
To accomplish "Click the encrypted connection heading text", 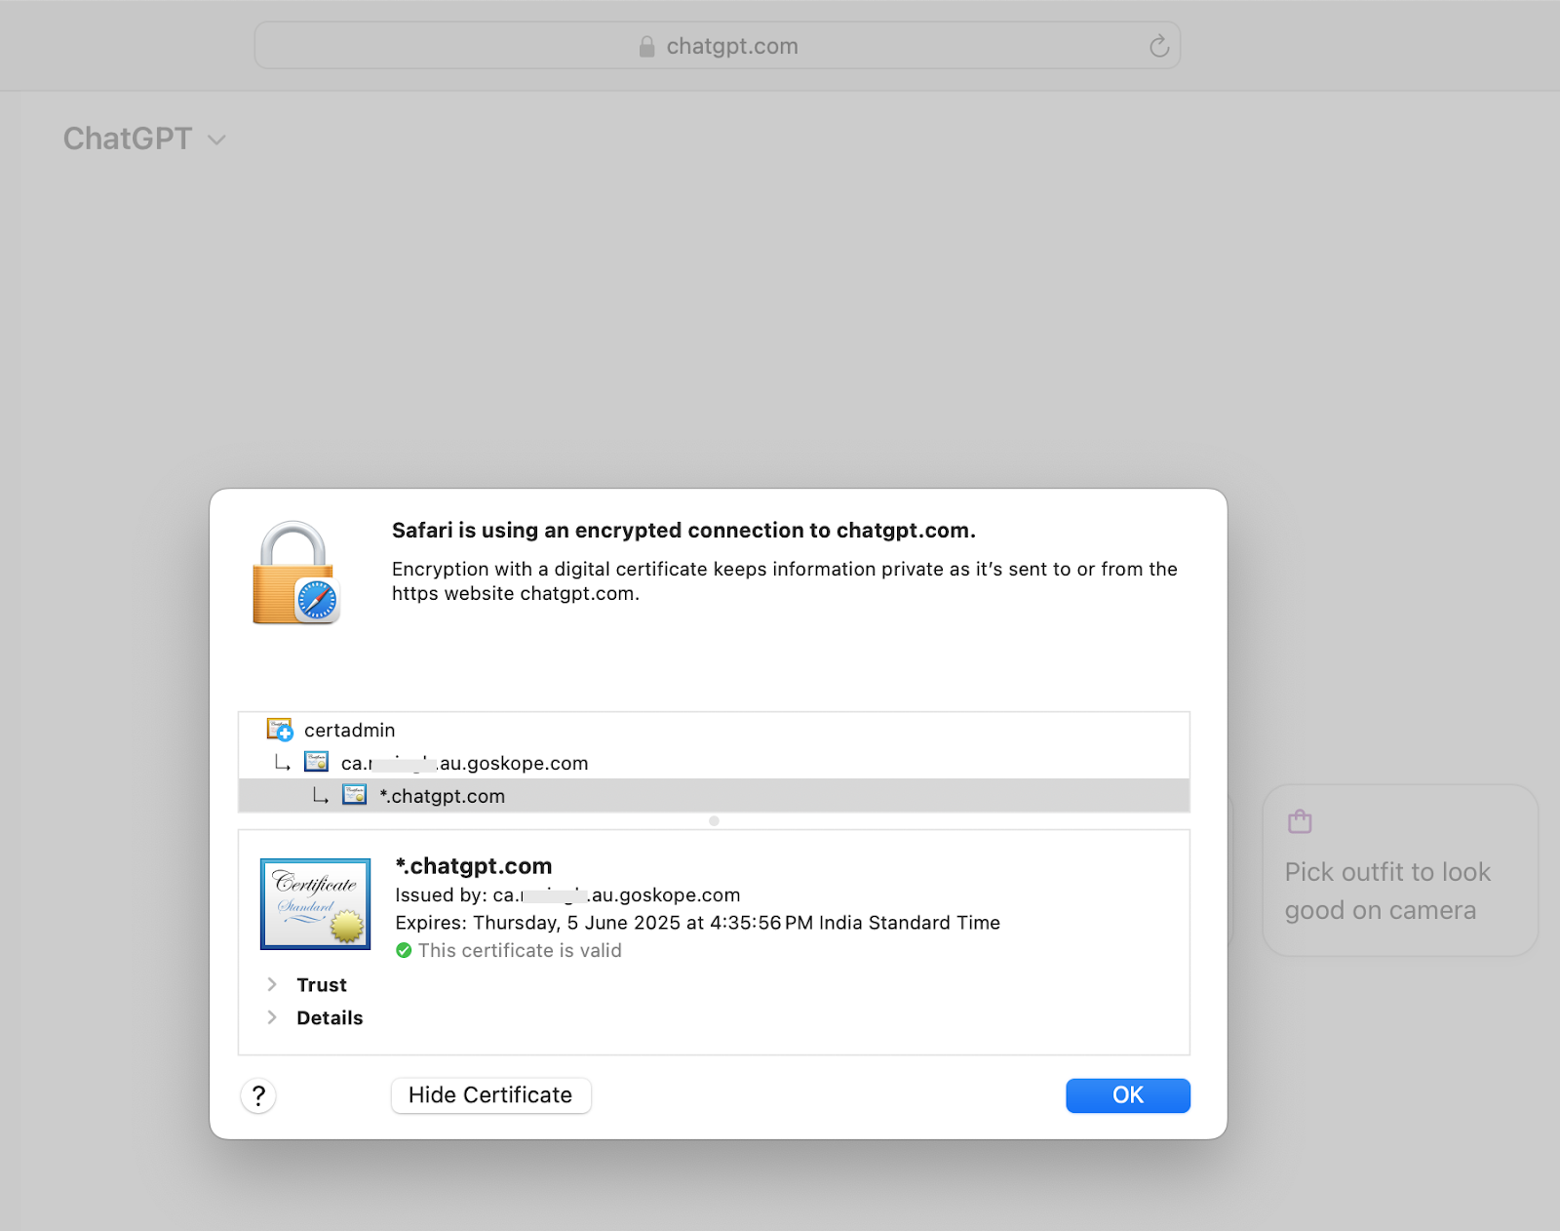I will (x=683, y=531).
